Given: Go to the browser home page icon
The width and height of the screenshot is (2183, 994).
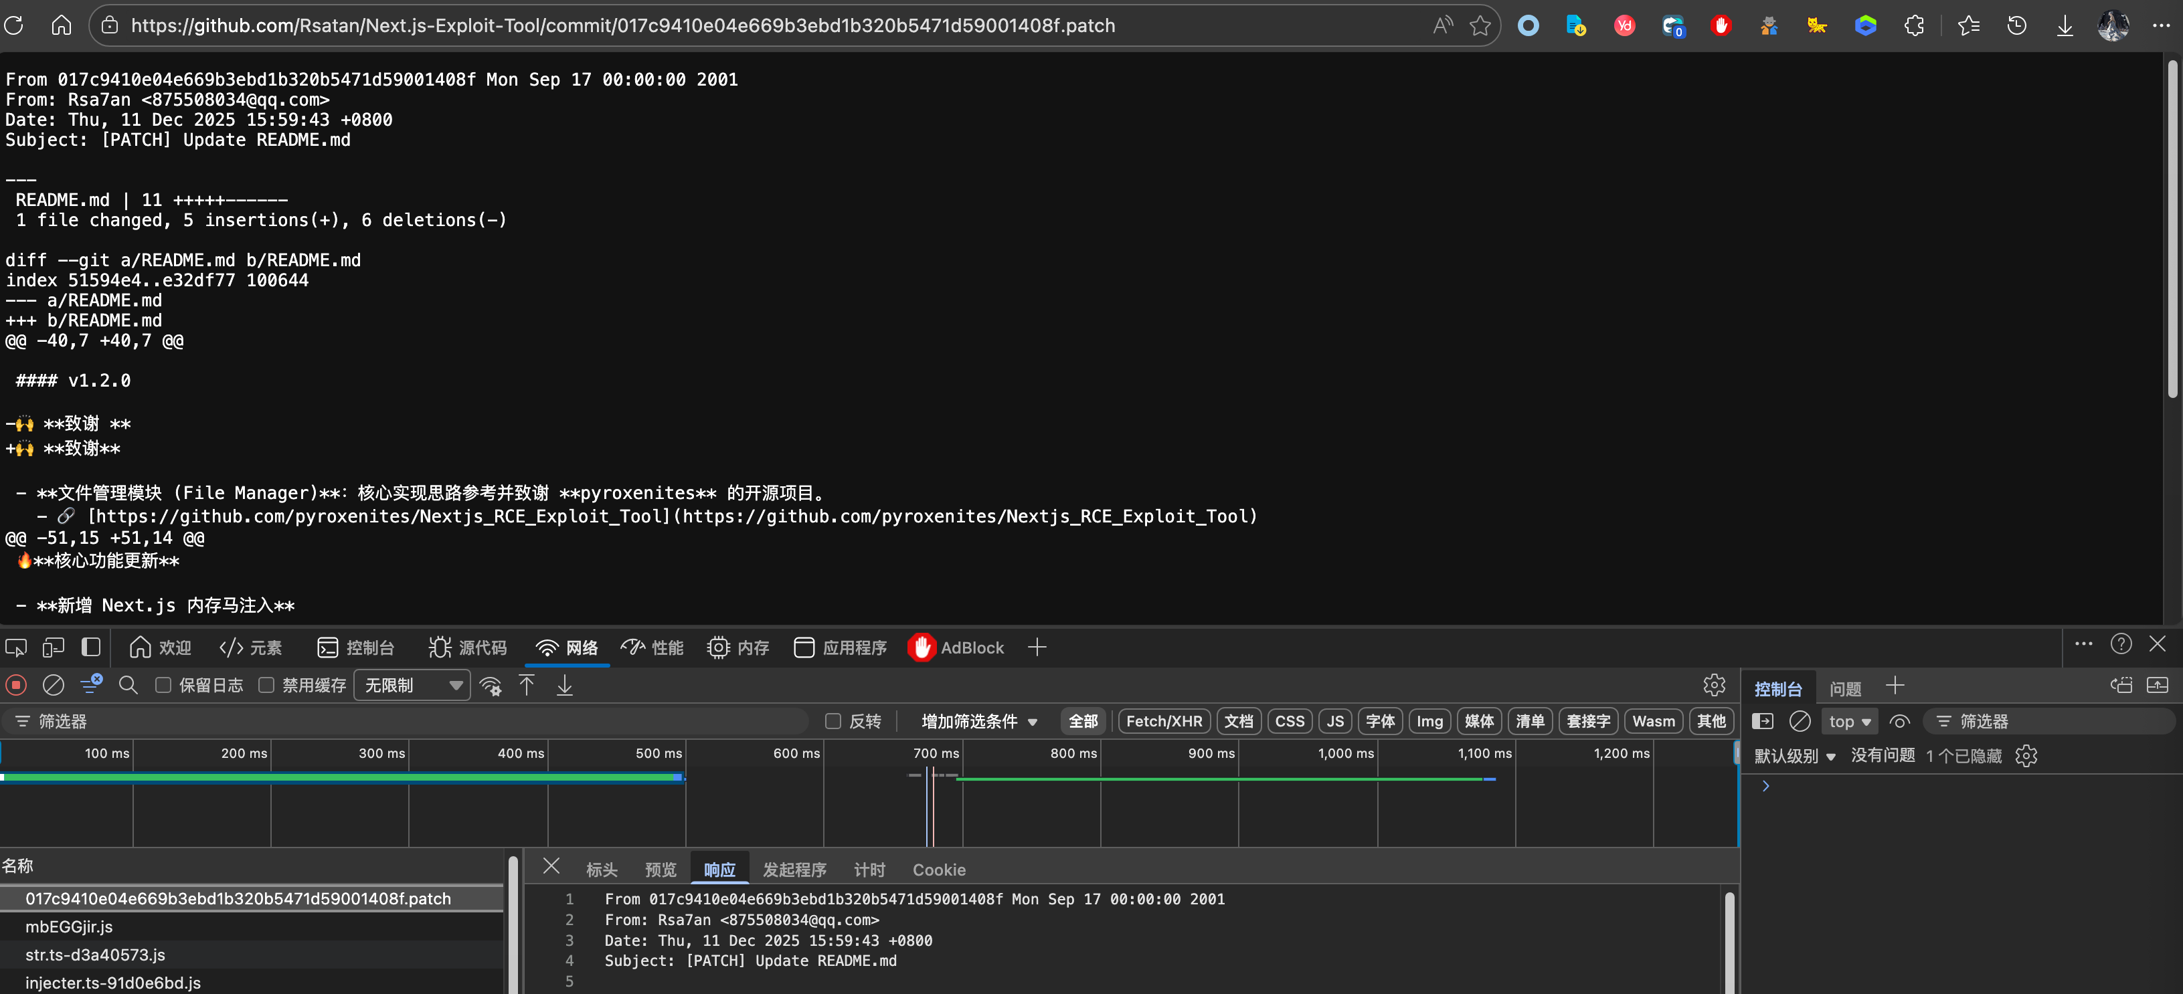Looking at the screenshot, I should coord(61,25).
